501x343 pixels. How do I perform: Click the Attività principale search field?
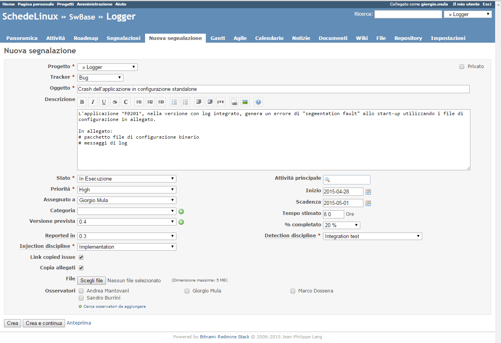pos(347,179)
